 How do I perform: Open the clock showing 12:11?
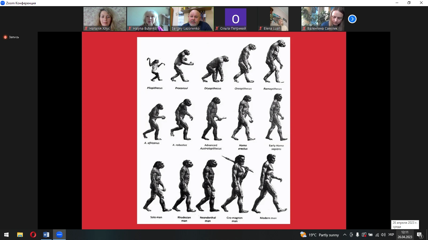point(405,235)
